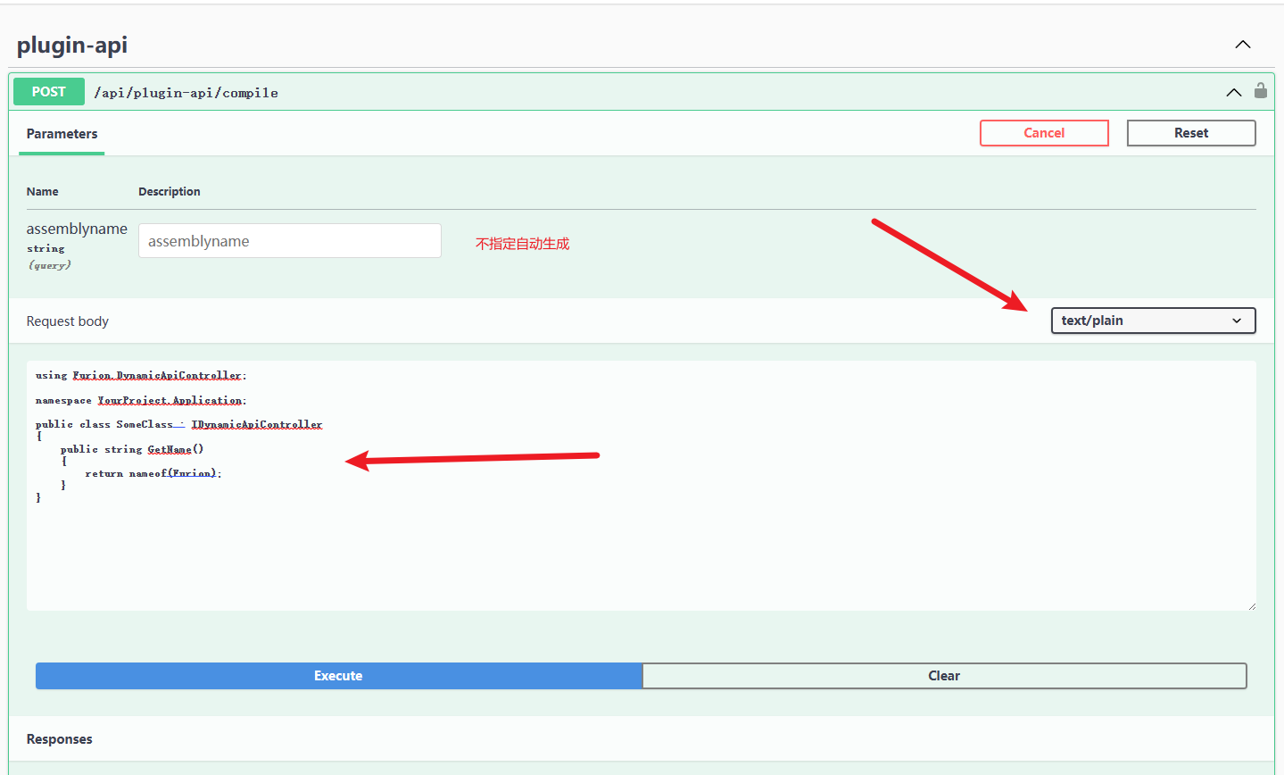
Task: Grab the request body textarea resize handle
Action: coord(1251,605)
